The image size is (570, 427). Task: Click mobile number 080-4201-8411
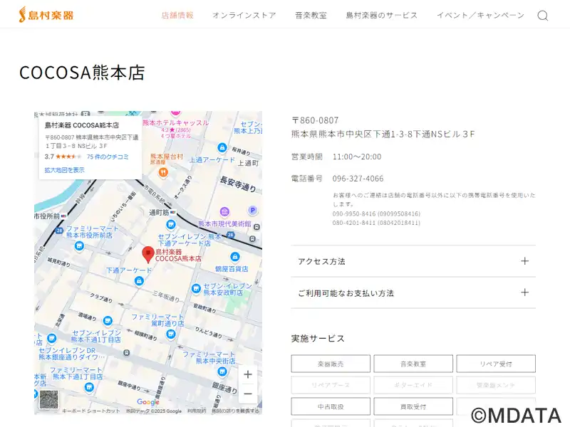(x=353, y=223)
